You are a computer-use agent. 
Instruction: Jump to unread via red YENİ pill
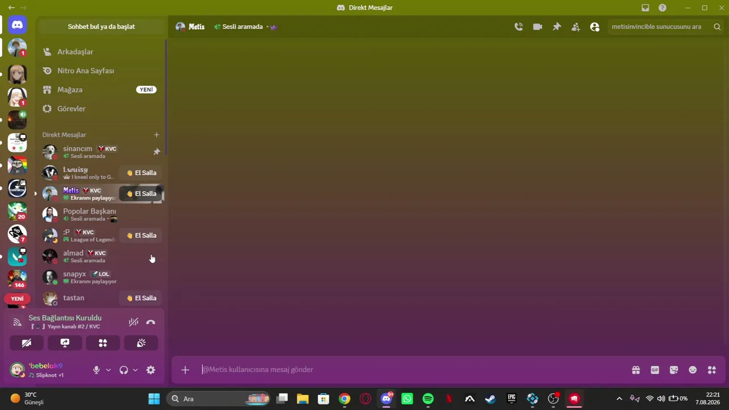click(17, 298)
